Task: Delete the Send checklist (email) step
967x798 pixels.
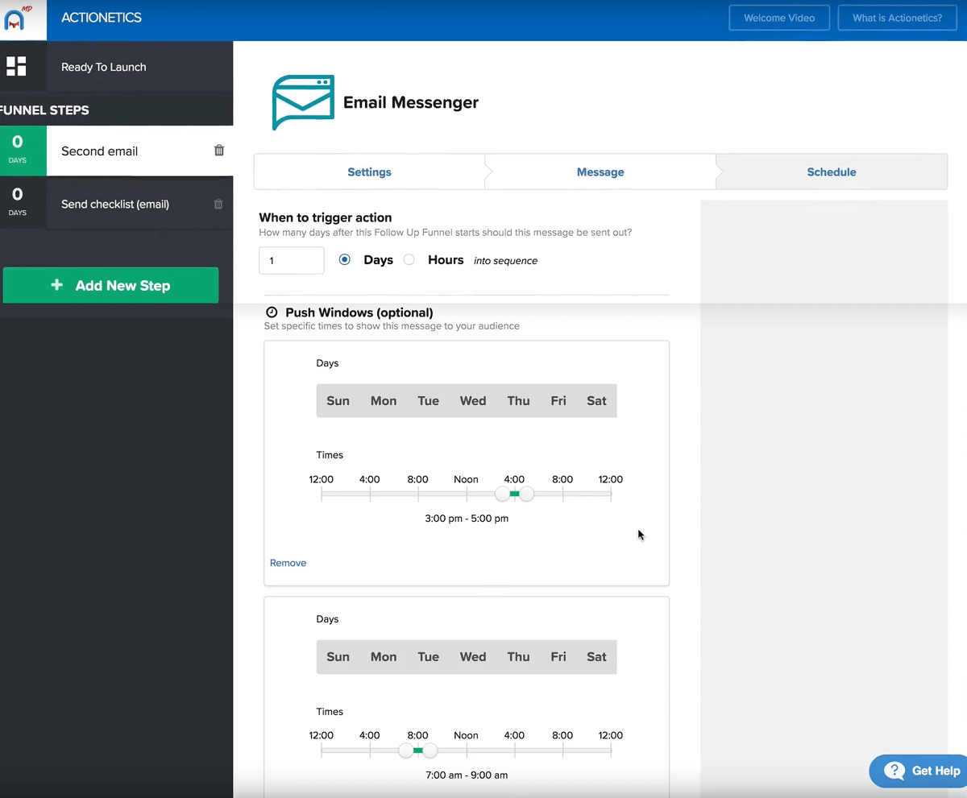Action: click(218, 205)
